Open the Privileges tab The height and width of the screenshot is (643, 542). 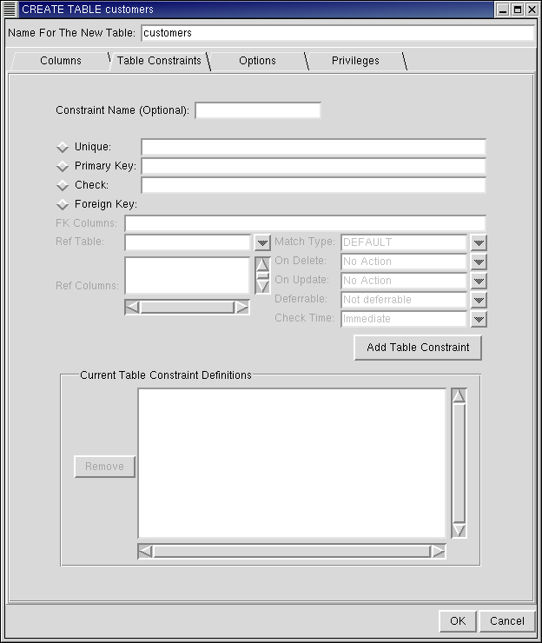click(x=355, y=61)
